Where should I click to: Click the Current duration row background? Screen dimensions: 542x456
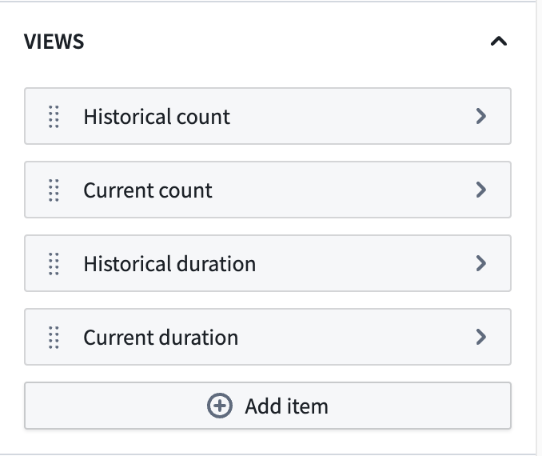[x=268, y=337]
